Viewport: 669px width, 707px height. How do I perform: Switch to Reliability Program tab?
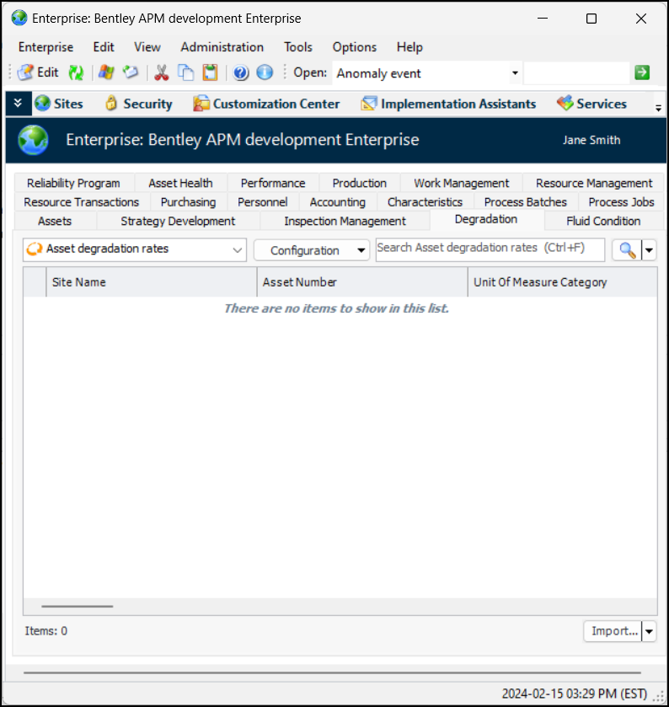(x=74, y=183)
